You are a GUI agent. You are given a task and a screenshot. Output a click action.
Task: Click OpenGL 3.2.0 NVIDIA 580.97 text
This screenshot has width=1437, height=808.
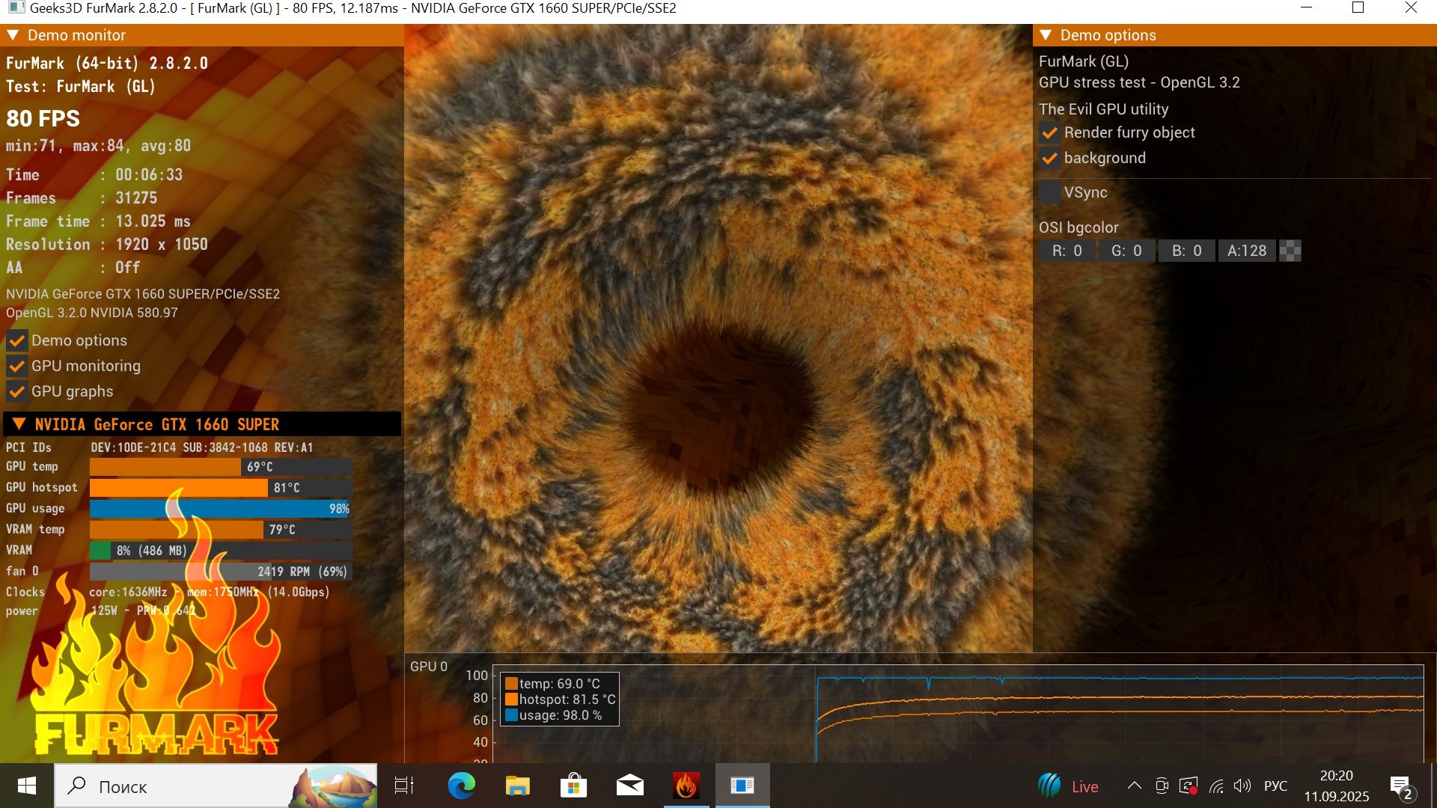coord(92,313)
